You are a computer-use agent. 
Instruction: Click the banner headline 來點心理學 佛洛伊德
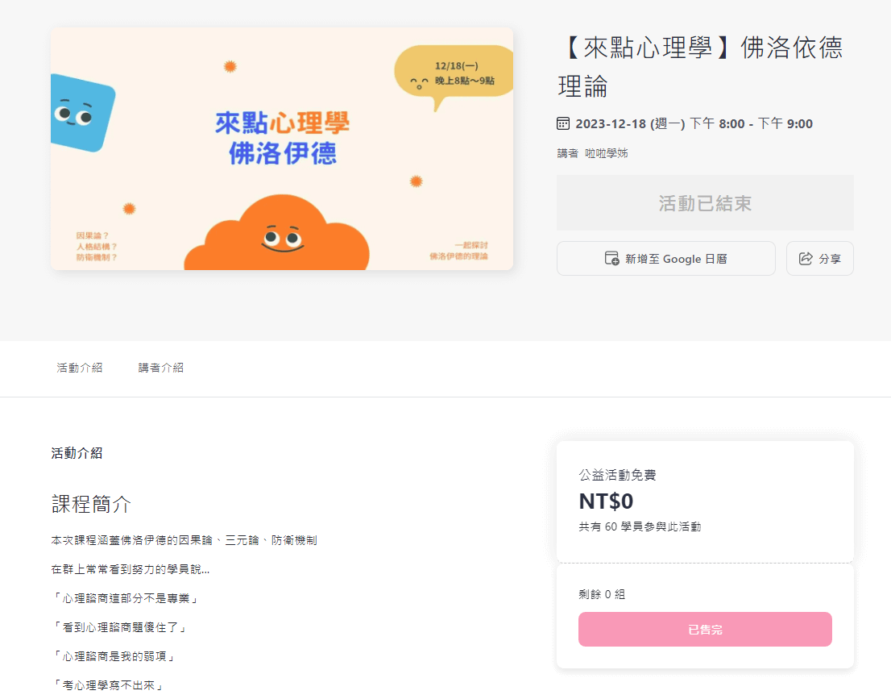point(282,138)
